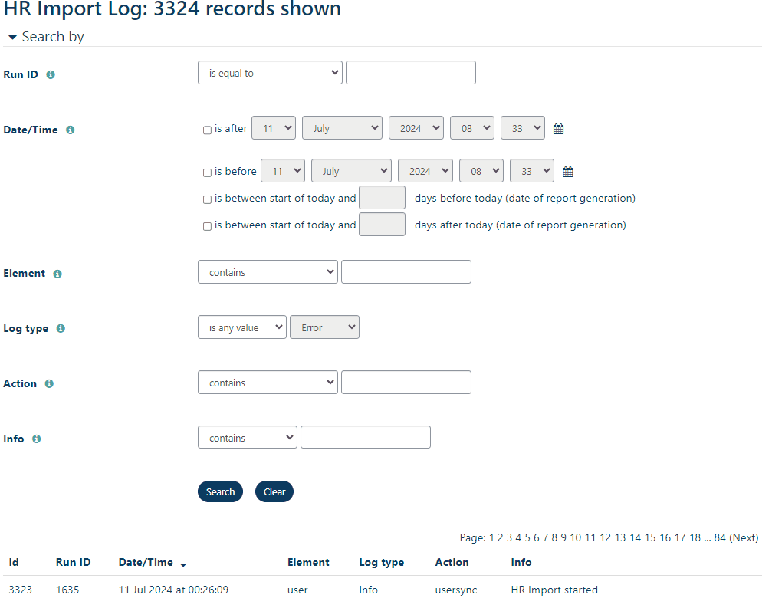Click the Log type help icon
Screen dimensions: 772x608
point(61,329)
